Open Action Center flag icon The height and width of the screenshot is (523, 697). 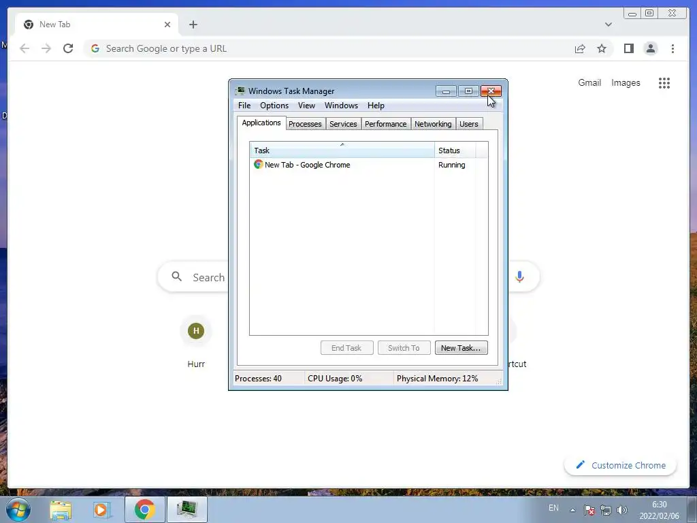click(589, 510)
